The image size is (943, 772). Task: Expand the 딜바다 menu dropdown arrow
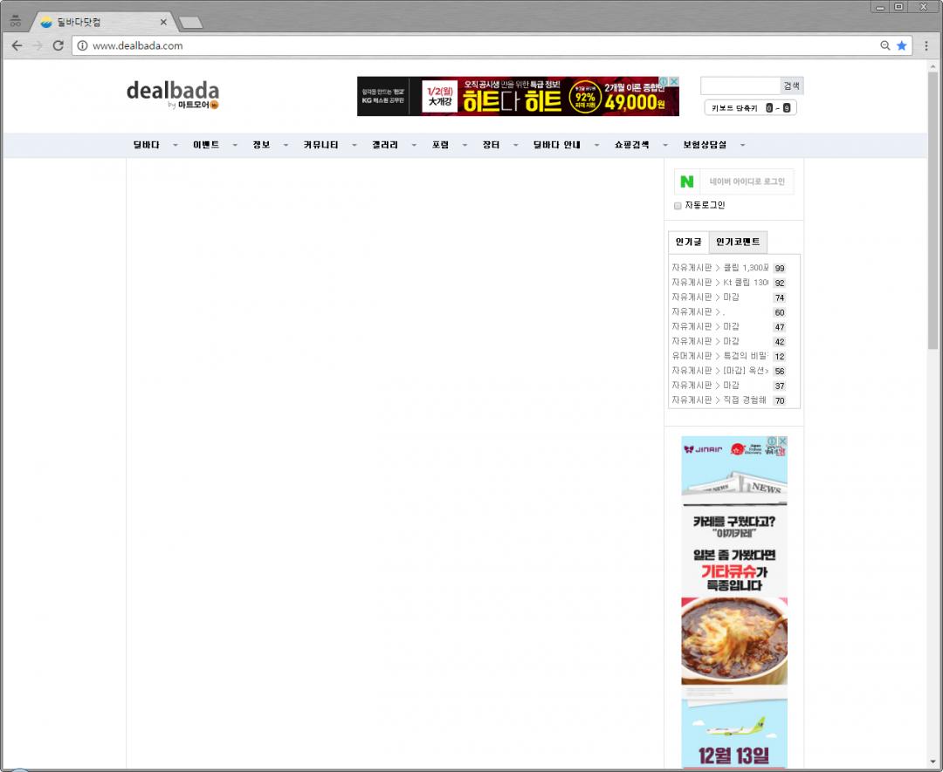click(x=176, y=146)
